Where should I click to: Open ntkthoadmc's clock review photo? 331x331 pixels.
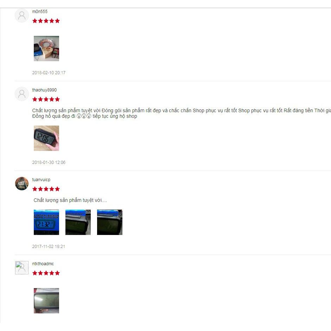(46, 301)
